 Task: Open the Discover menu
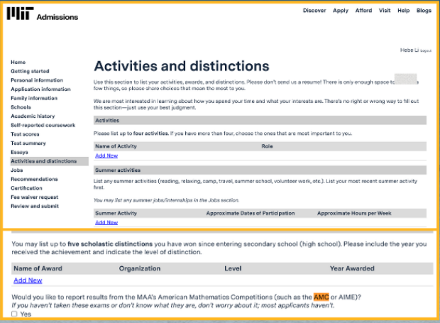point(314,11)
